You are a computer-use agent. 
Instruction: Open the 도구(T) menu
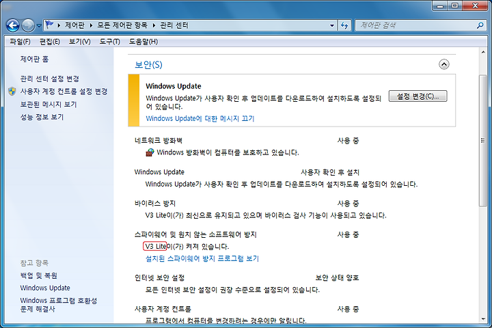click(x=110, y=42)
